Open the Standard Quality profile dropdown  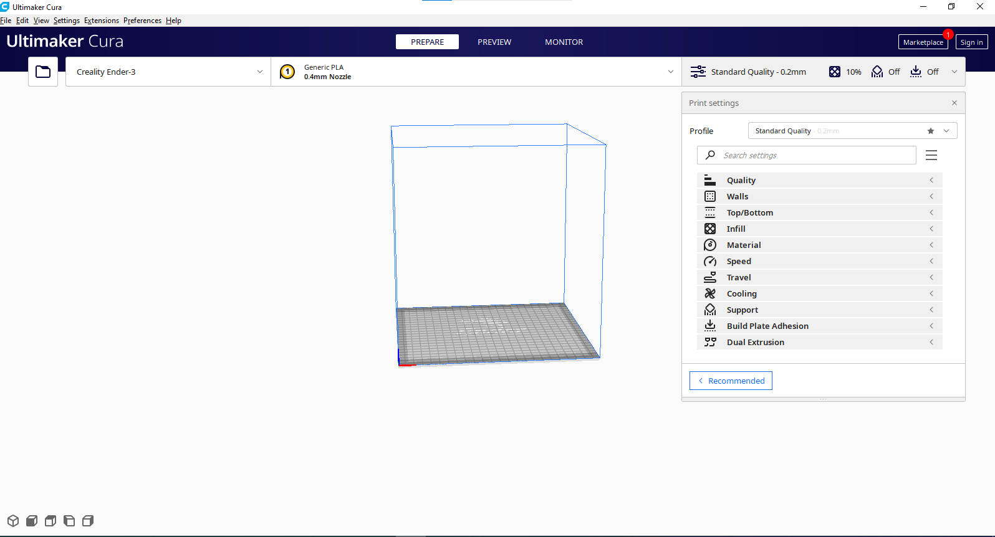852,131
